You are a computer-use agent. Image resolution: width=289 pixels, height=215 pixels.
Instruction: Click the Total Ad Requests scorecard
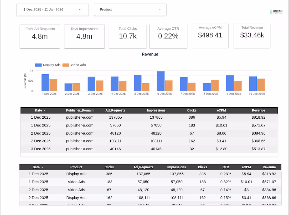pyautogui.click(x=40, y=36)
